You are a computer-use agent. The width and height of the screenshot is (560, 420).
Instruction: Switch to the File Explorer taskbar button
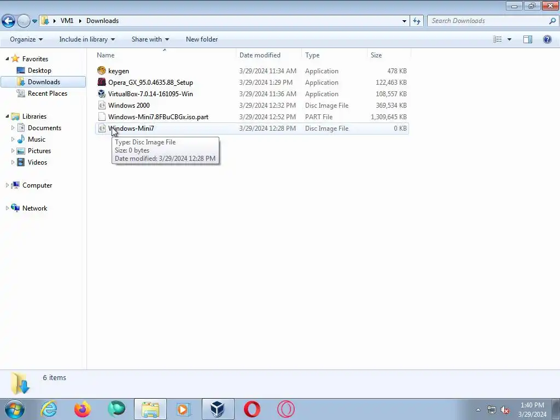(x=150, y=409)
